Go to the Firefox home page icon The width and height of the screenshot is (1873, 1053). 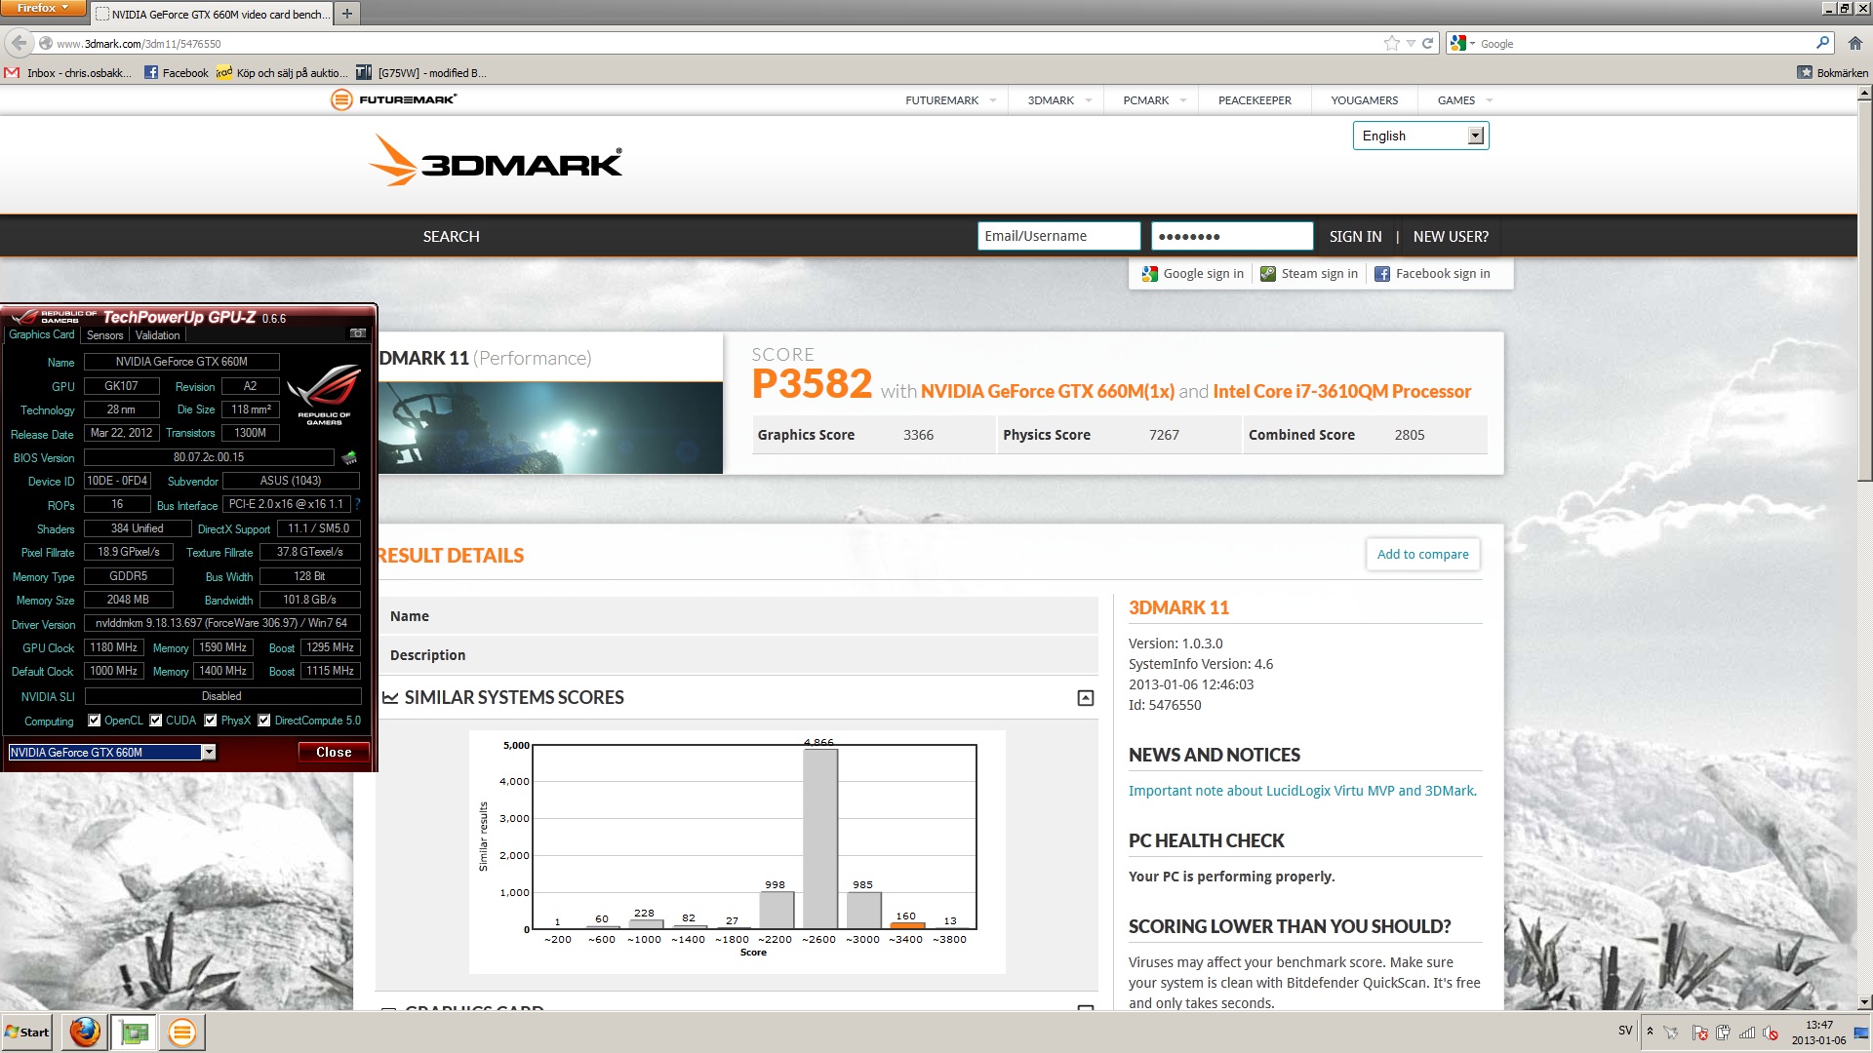pyautogui.click(x=1854, y=43)
